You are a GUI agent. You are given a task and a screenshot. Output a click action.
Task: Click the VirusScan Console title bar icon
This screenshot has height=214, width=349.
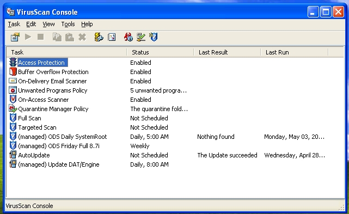pos(10,12)
